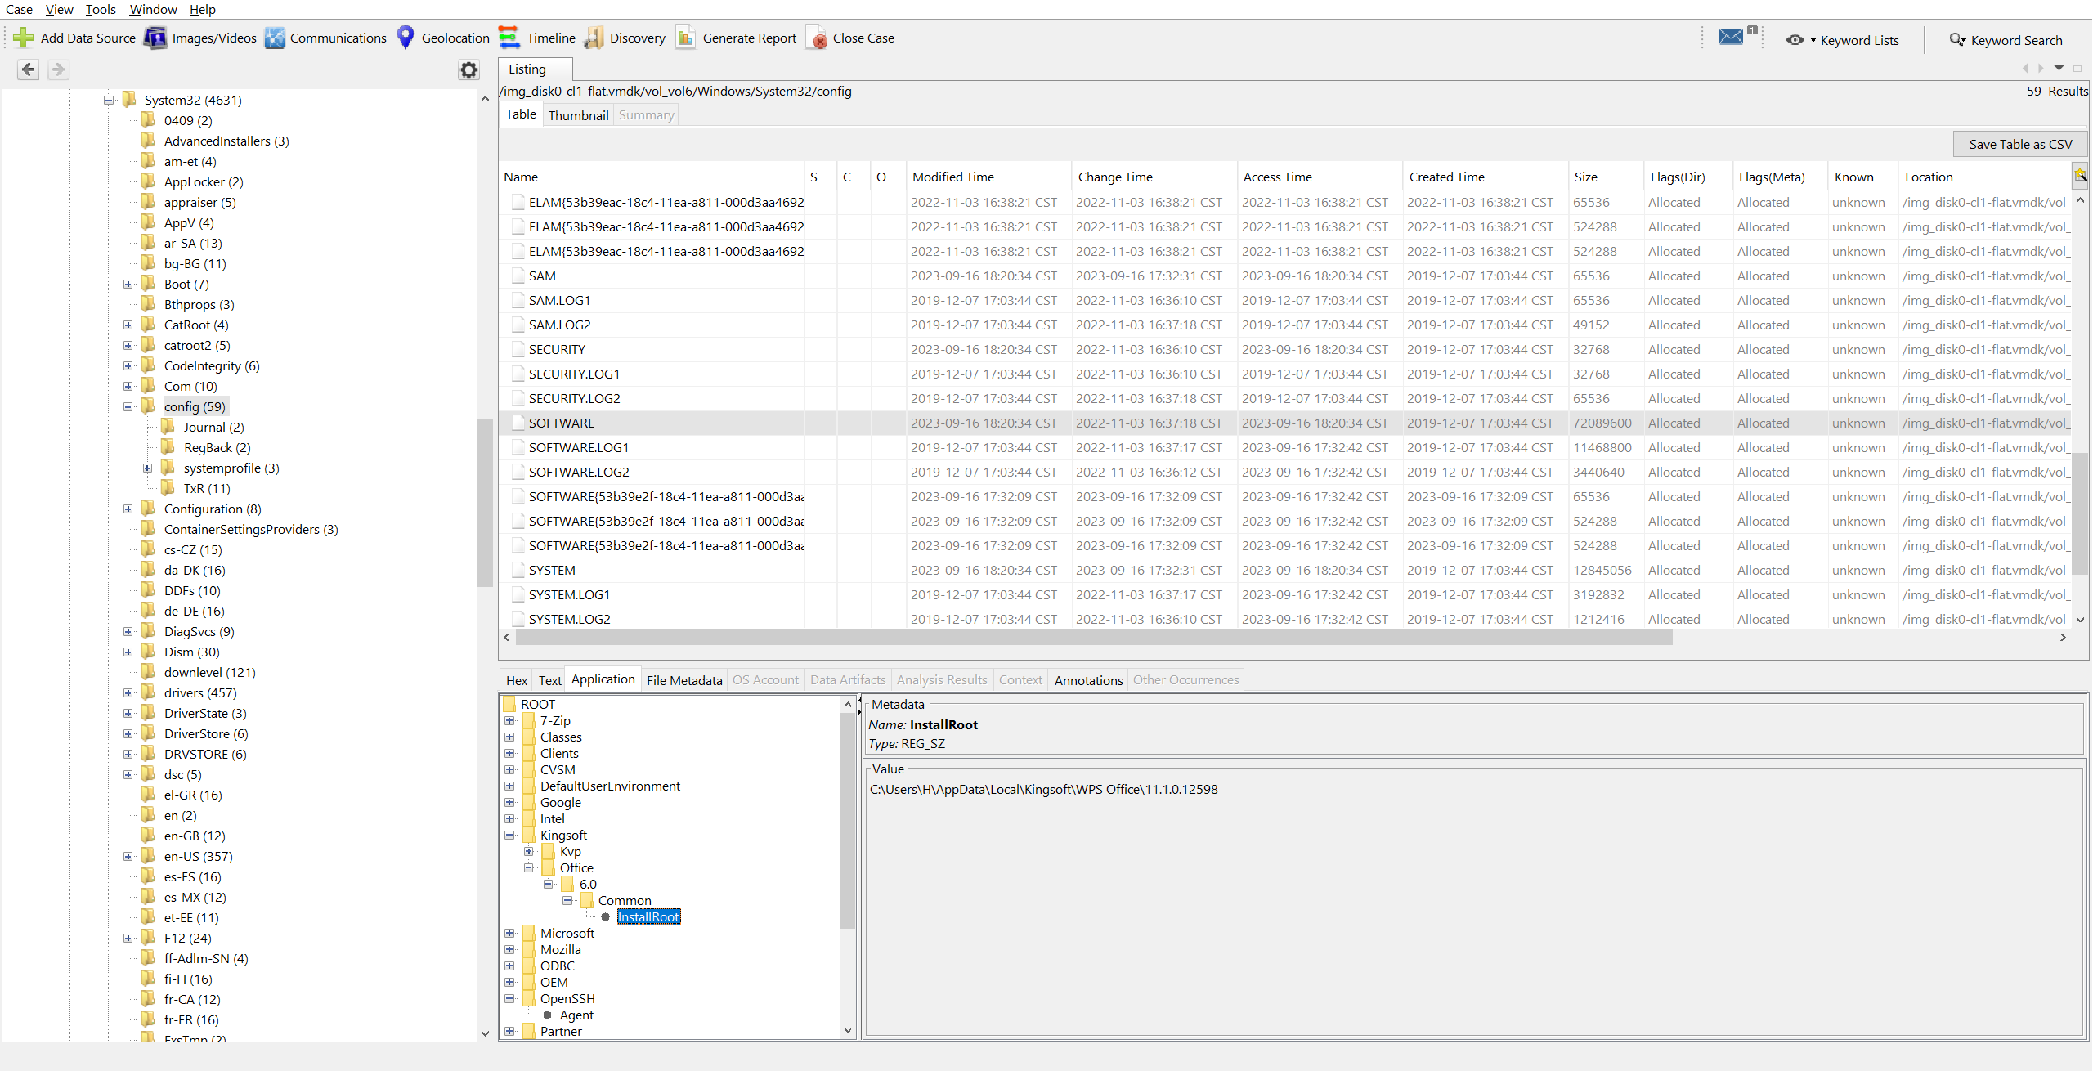This screenshot has width=2093, height=1071.
Task: Open the Communications visualization icon
Action: pyautogui.click(x=276, y=38)
